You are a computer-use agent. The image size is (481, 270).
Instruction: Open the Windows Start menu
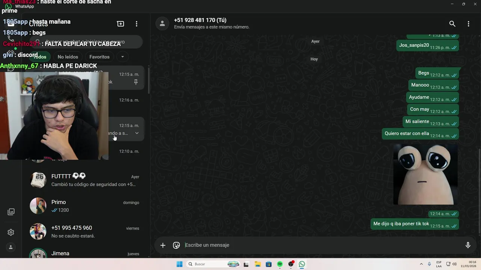pyautogui.click(x=180, y=264)
